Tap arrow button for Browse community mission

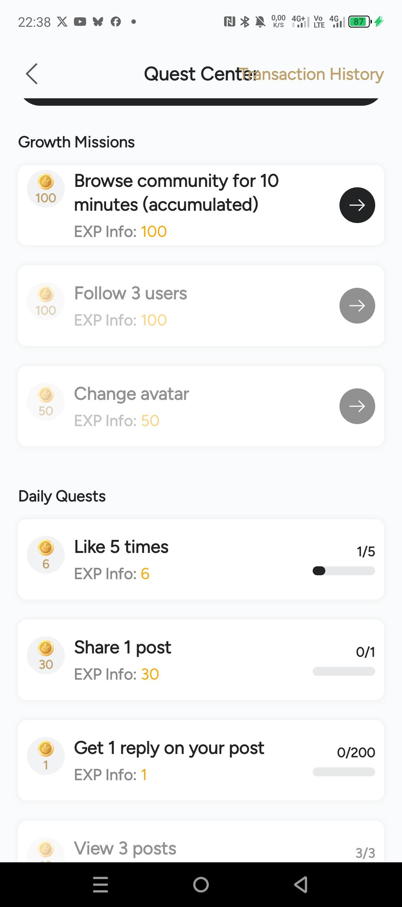click(357, 205)
